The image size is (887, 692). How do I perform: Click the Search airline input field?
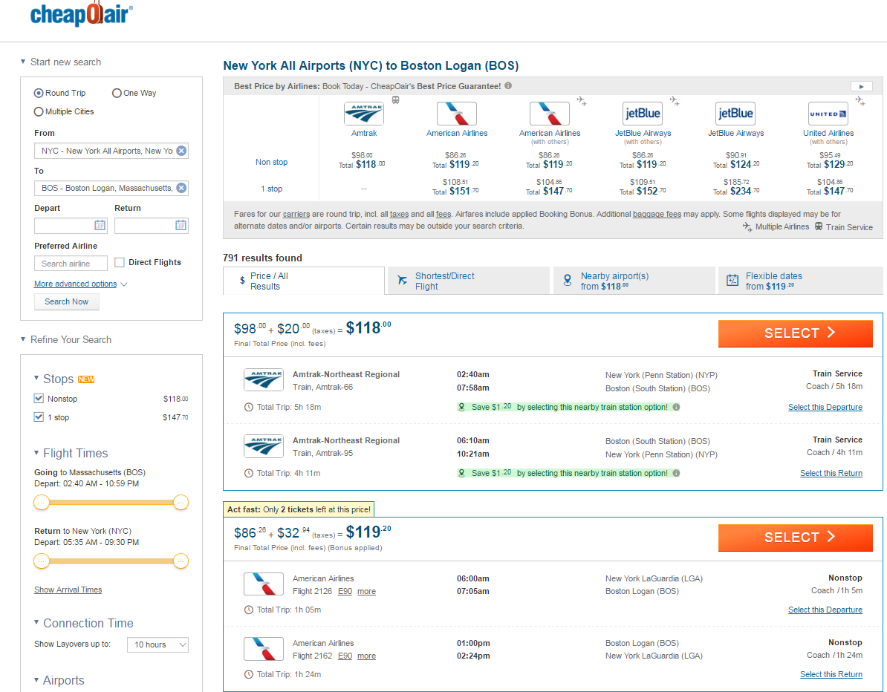click(71, 264)
